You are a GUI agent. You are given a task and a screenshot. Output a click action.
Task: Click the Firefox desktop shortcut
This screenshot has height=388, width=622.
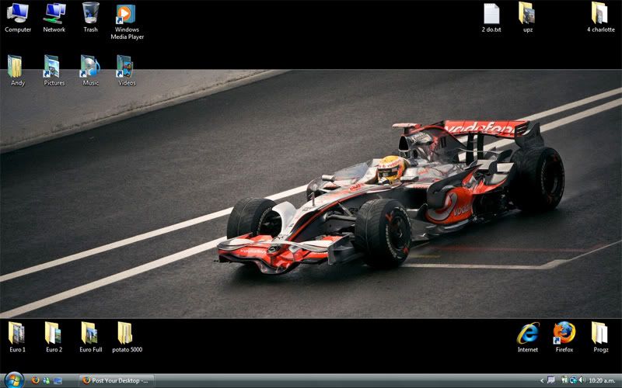pyautogui.click(x=564, y=334)
